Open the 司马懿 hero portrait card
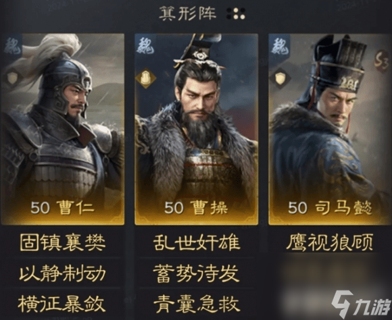The image size is (392, 320). tap(330, 129)
